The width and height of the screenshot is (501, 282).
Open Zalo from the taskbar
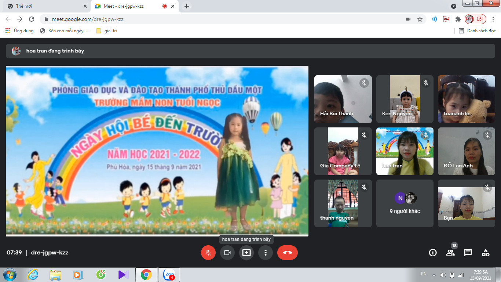(169, 275)
